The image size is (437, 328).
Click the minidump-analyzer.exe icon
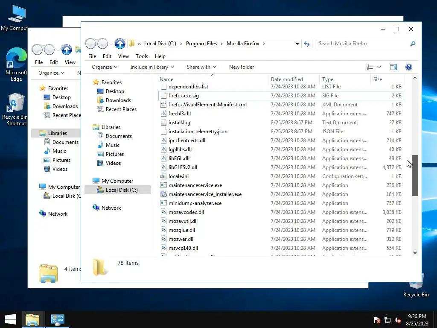163,203
